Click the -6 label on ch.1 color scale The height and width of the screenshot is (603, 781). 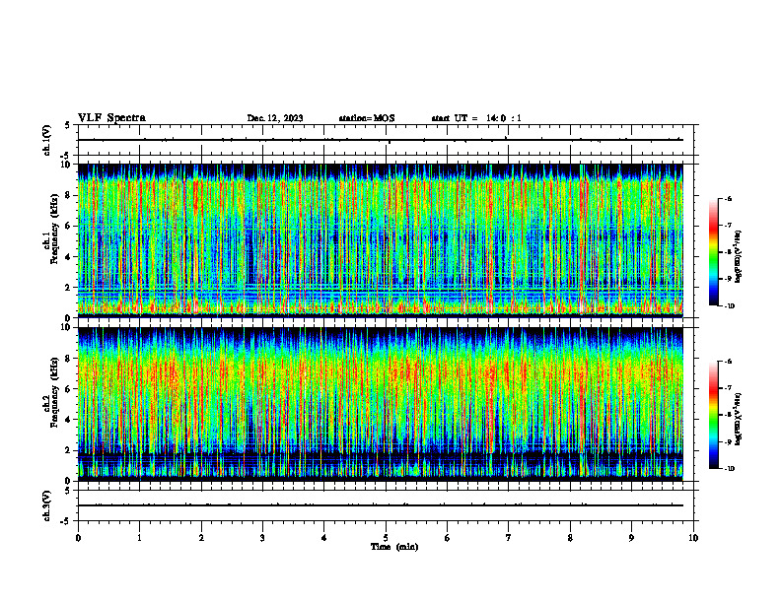tap(728, 198)
